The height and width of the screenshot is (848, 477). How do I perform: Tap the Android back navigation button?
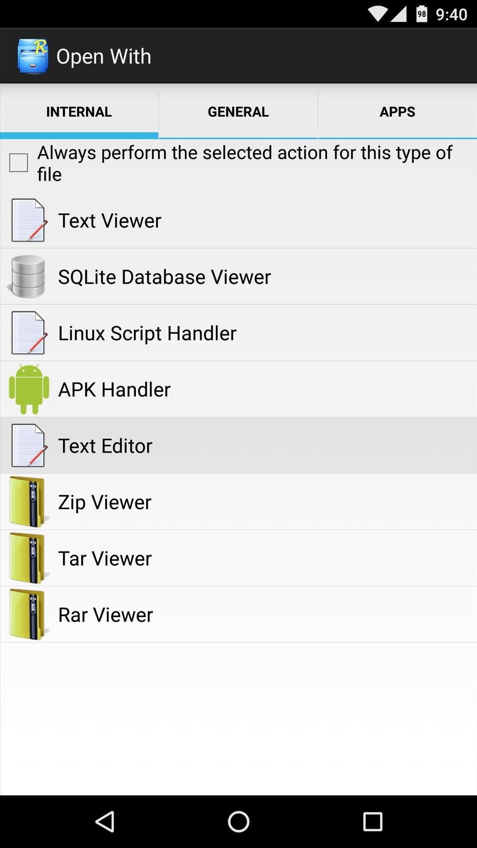[105, 821]
